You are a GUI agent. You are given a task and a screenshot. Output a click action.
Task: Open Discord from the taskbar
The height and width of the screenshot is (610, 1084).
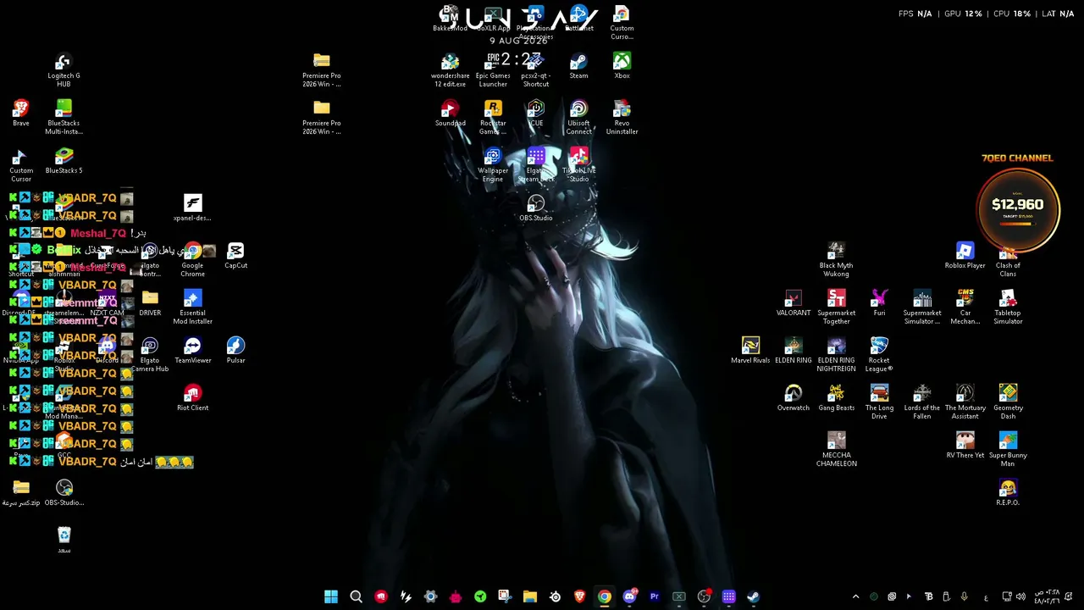pyautogui.click(x=629, y=596)
